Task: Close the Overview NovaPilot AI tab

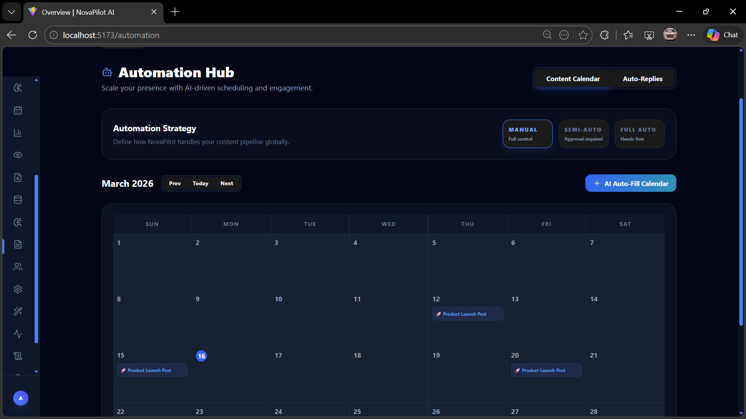Action: point(154,12)
